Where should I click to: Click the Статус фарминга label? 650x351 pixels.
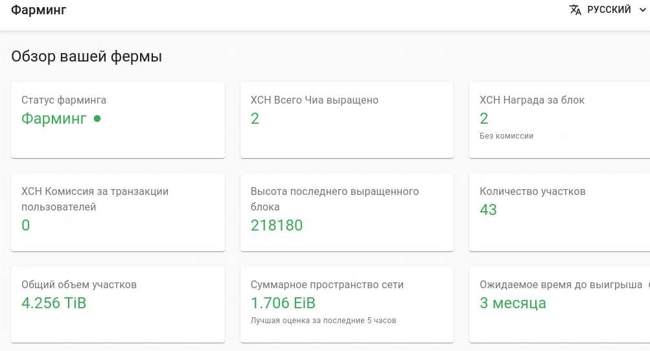click(x=64, y=100)
